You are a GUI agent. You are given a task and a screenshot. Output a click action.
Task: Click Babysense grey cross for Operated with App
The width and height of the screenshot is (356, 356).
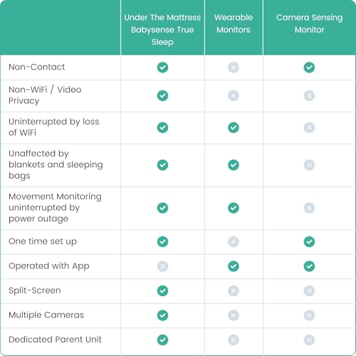coord(162,266)
